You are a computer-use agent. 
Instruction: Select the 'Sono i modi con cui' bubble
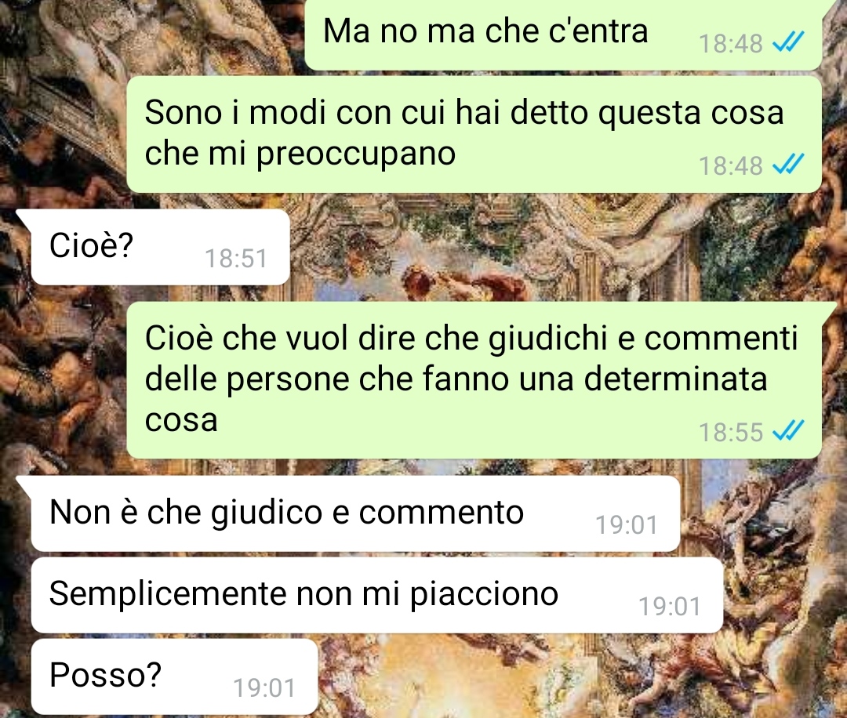pos(474,134)
